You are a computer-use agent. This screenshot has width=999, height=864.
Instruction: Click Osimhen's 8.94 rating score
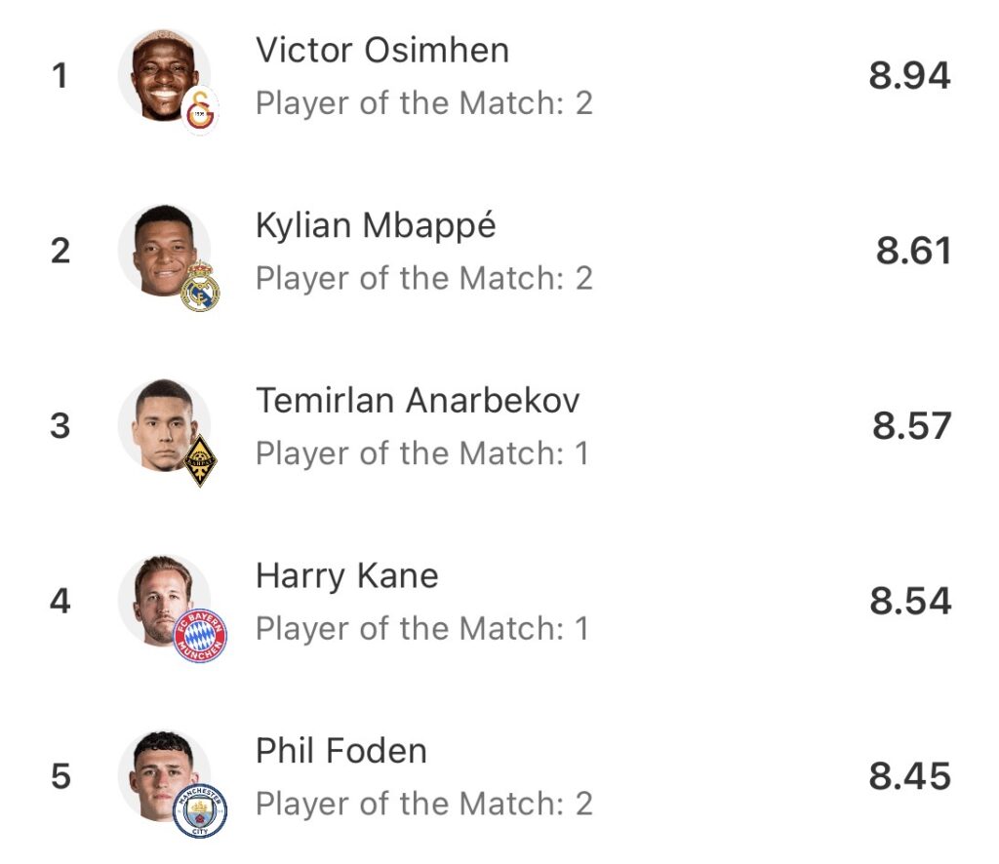coord(909,76)
